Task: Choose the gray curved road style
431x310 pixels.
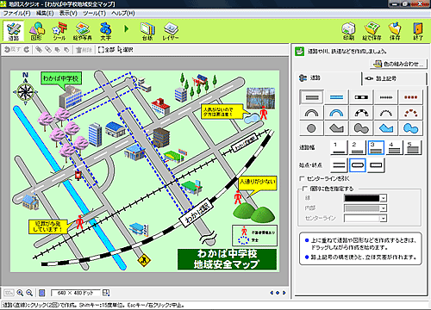Action: pos(312,113)
